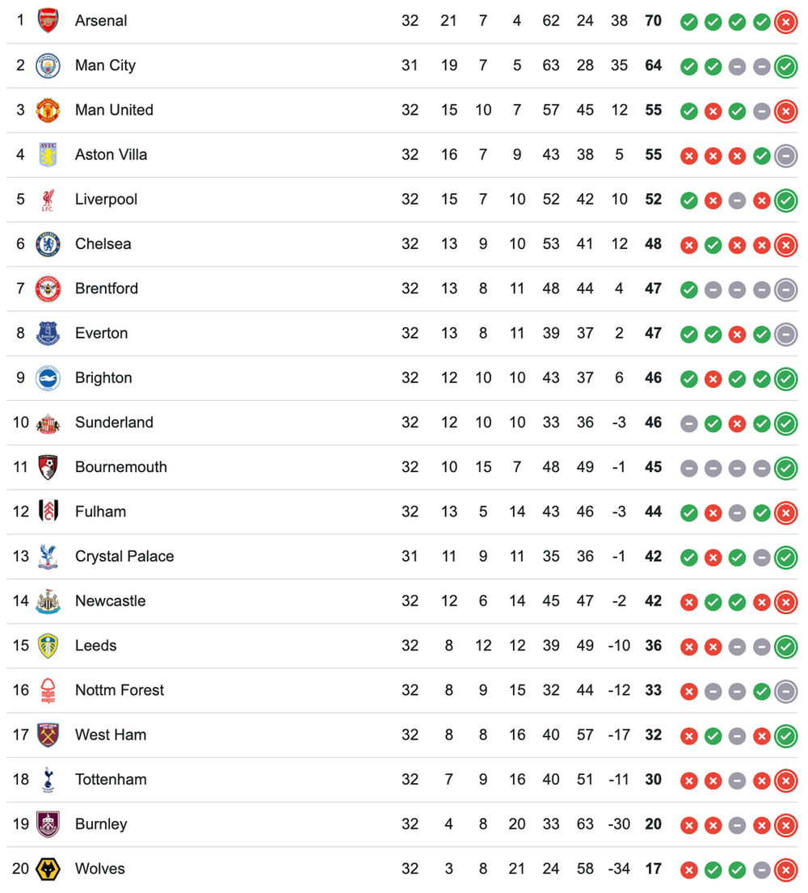808x893 pixels.
Task: Select the Nottm Forest team name
Action: [120, 690]
